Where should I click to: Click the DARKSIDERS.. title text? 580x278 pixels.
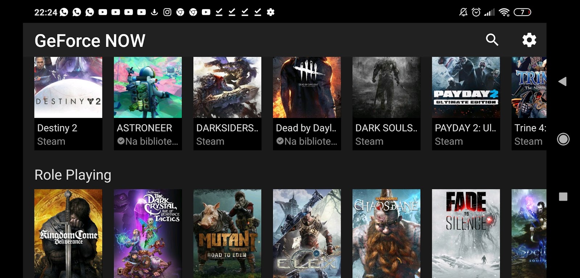tap(227, 128)
